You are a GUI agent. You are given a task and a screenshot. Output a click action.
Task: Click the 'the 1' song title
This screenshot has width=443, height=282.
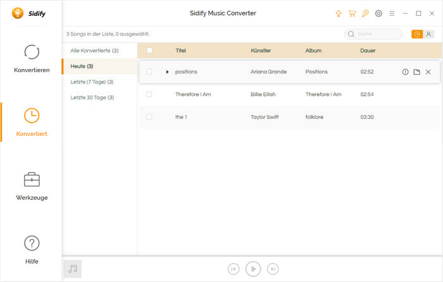[x=181, y=117]
